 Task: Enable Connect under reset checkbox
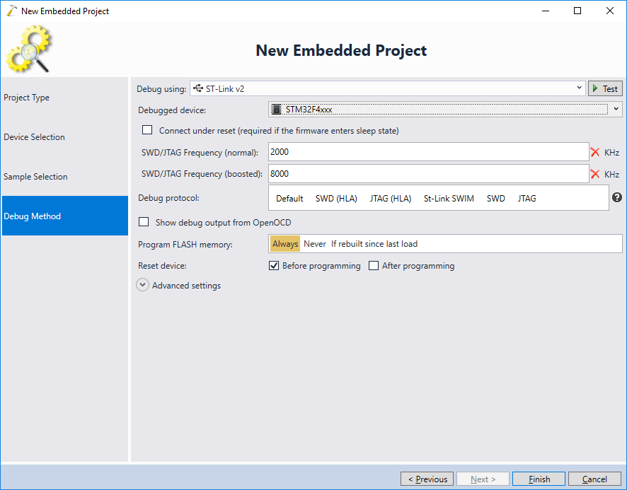(x=147, y=130)
